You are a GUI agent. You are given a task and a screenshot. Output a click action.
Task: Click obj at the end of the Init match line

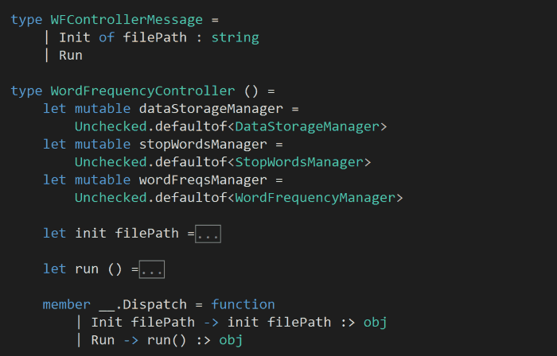pos(376,323)
